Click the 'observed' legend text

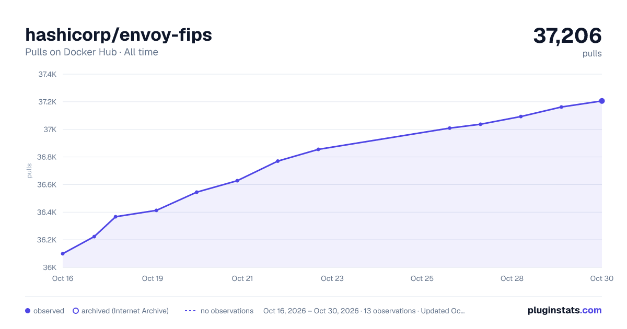[x=49, y=311]
